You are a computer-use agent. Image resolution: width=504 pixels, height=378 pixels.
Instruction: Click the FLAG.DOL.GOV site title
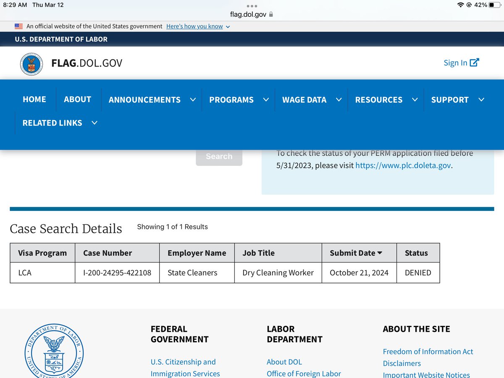coord(87,63)
